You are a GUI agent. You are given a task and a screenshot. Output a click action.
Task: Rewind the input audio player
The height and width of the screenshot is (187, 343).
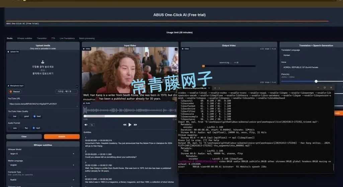pos(124,125)
